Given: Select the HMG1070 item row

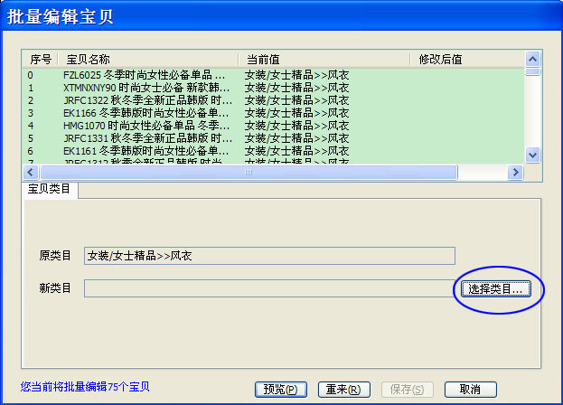Looking at the screenshot, I should point(145,126).
